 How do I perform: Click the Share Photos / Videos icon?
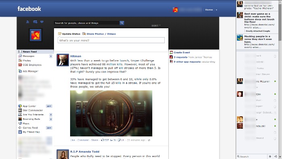click(84, 33)
